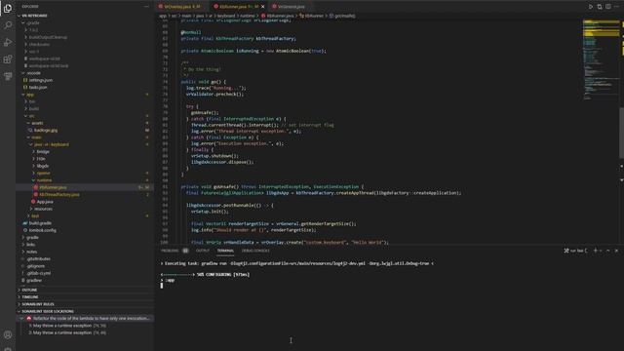Click the run task tools icon in terminal
This screenshot has height=351, width=624.
(566, 251)
